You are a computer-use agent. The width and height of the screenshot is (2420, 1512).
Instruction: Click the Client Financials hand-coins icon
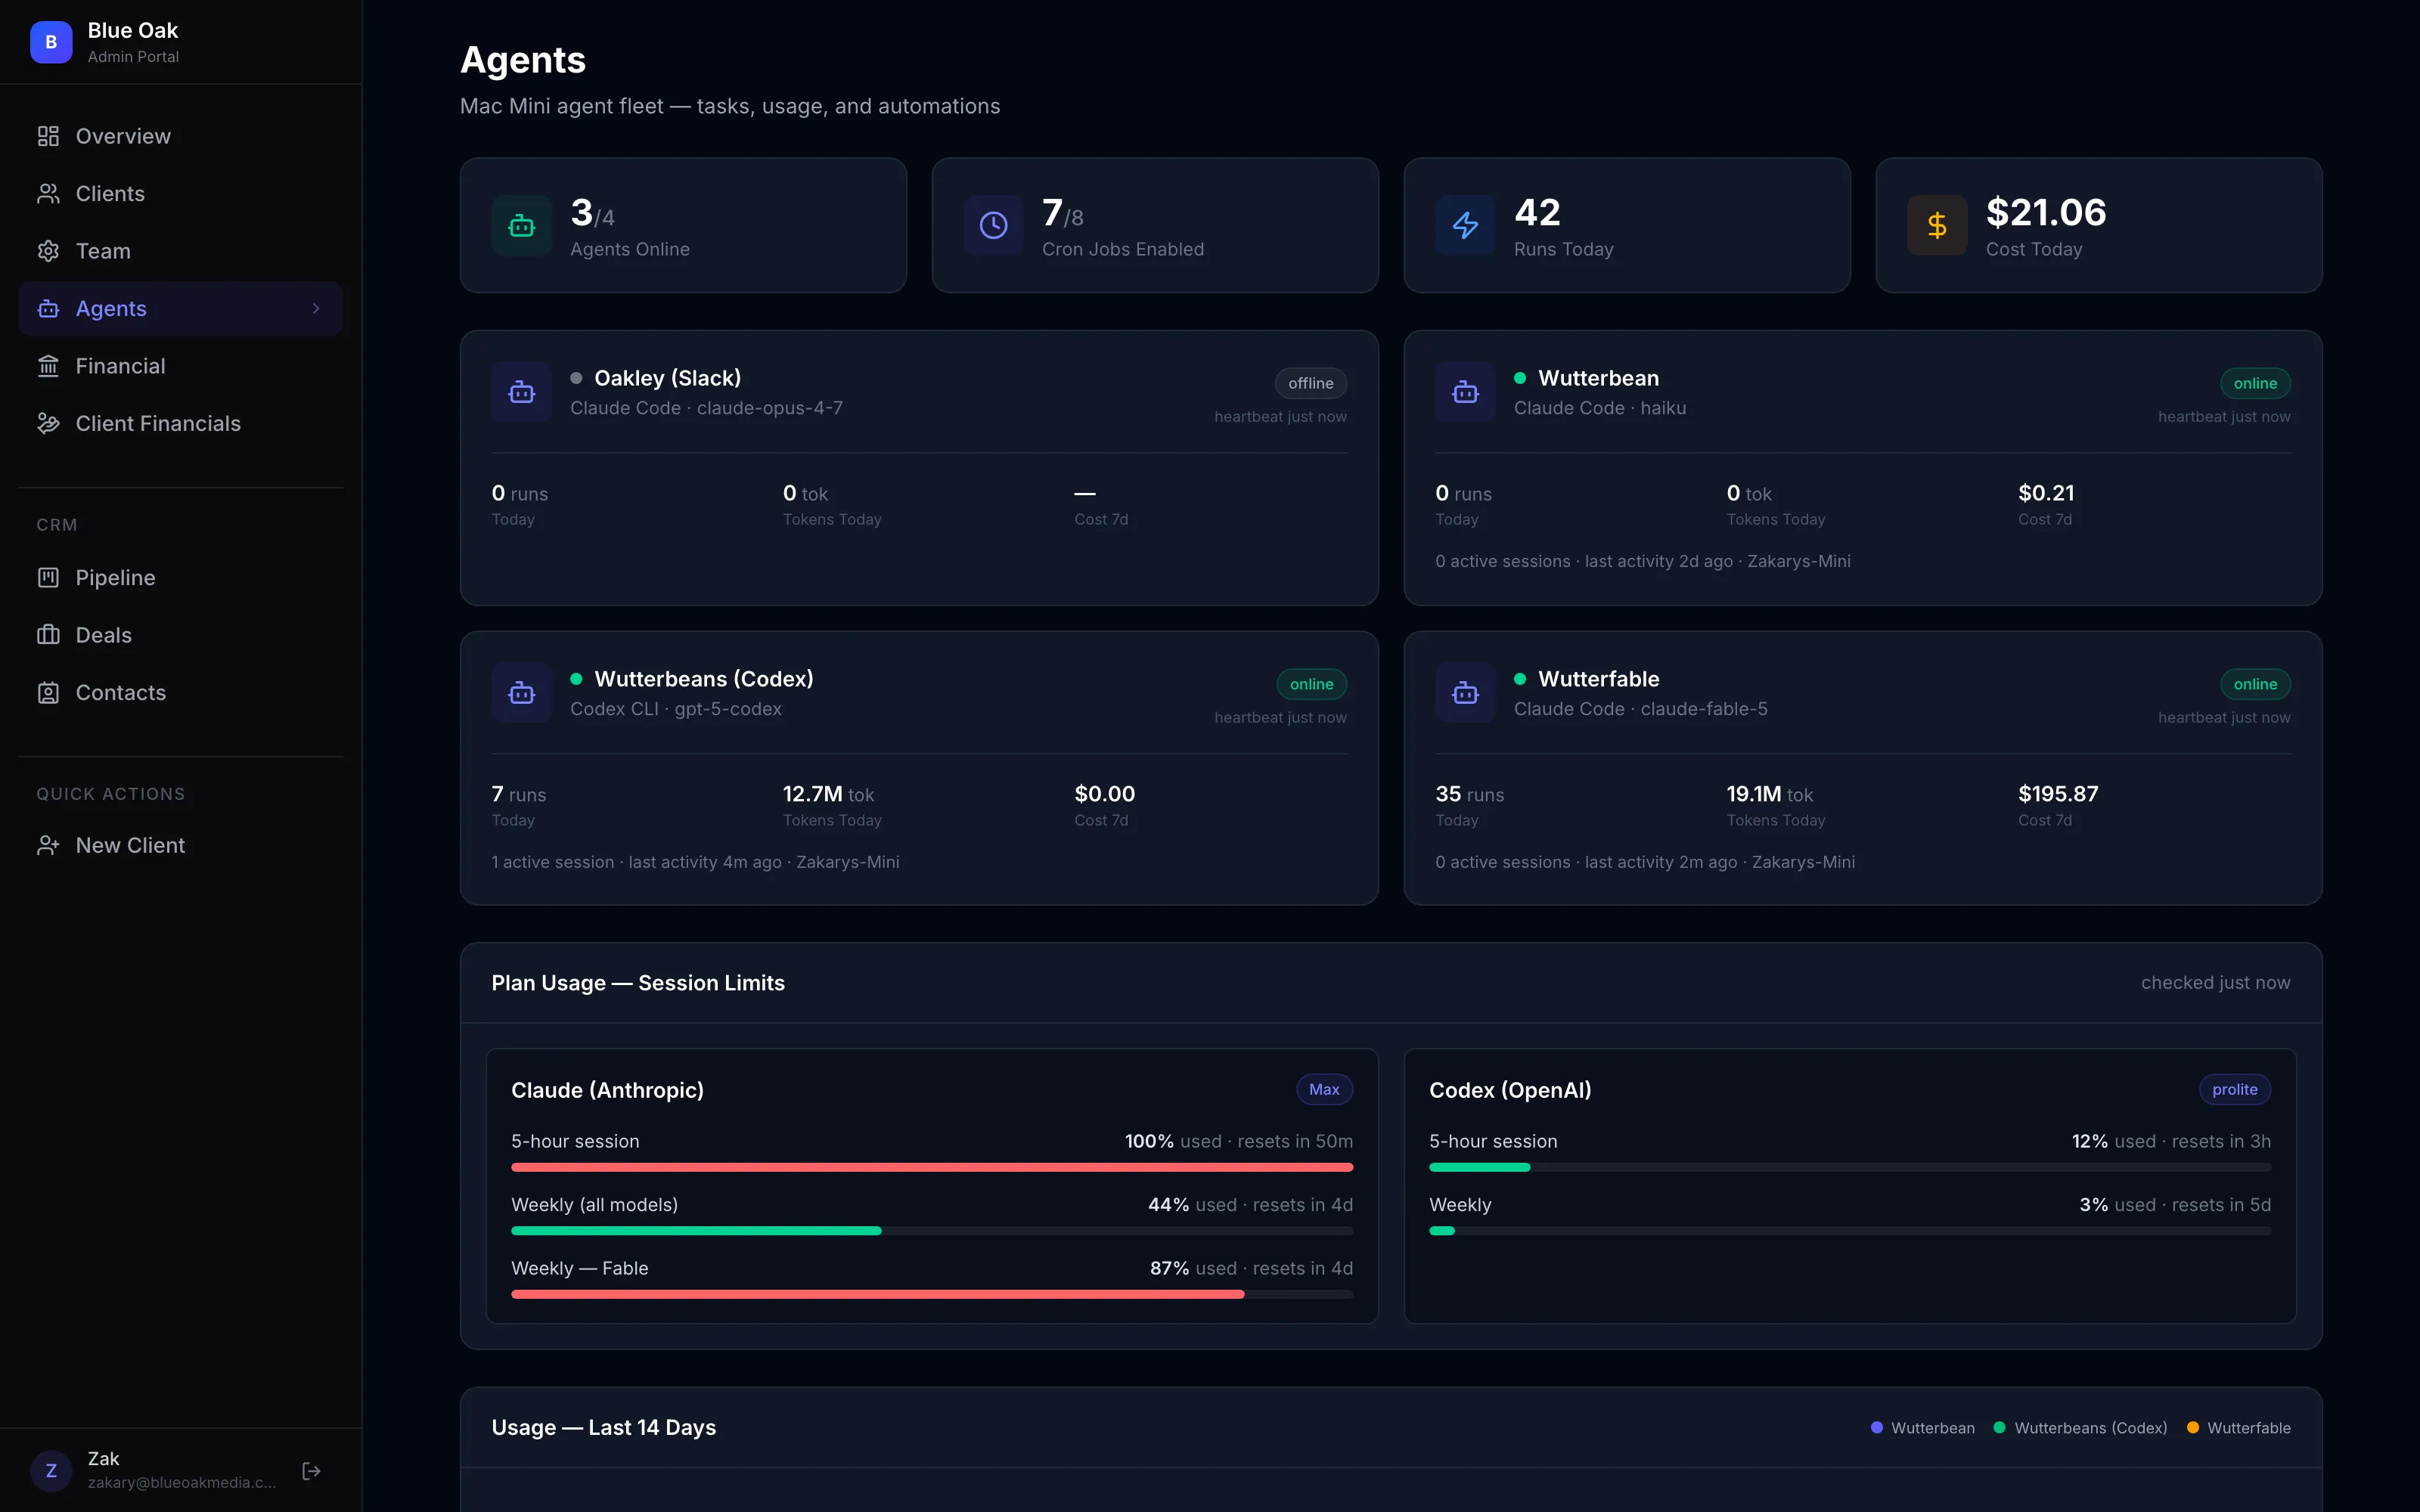pyautogui.click(x=48, y=424)
